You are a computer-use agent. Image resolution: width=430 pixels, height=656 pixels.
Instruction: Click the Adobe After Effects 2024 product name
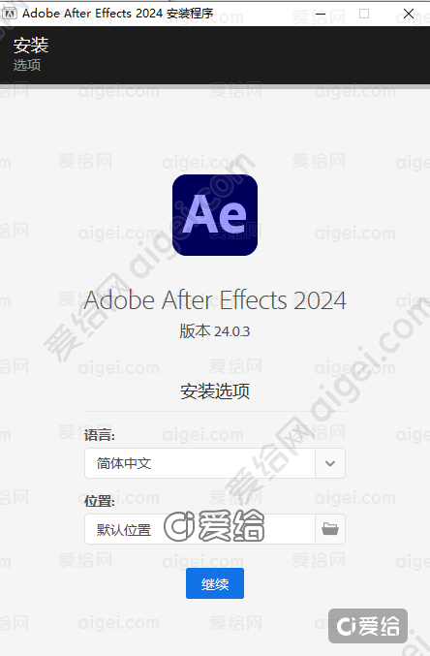click(215, 300)
